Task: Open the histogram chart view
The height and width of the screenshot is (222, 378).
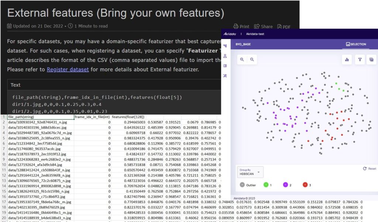Action: point(347,59)
